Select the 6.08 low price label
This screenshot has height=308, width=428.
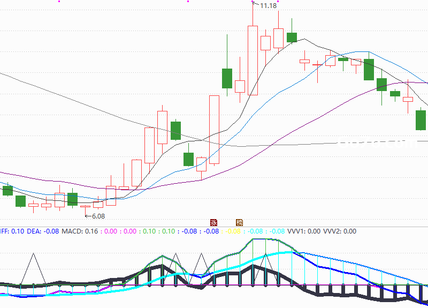98,216
